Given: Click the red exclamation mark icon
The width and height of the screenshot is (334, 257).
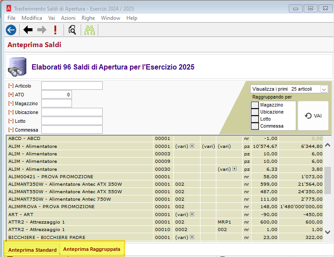Looking at the screenshot, I should point(55,30).
